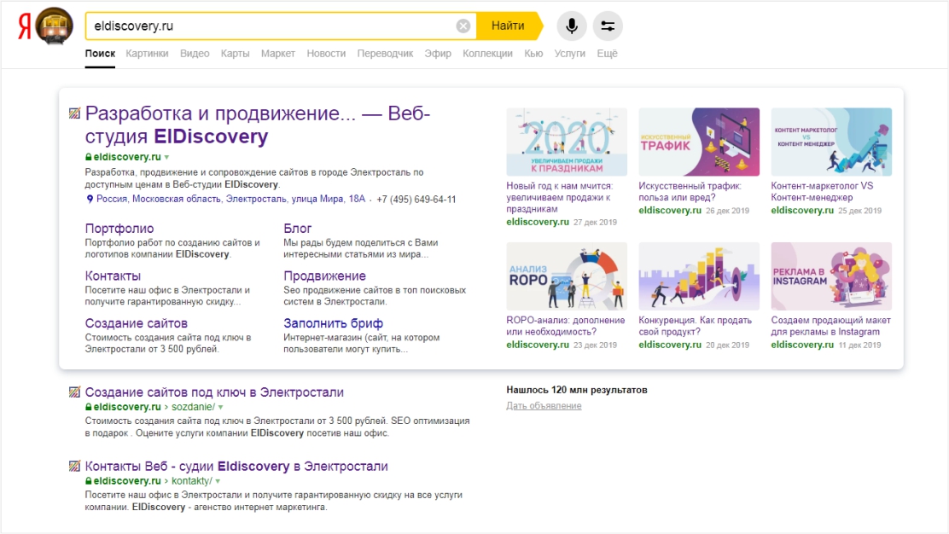Click the Найти search button

[509, 26]
